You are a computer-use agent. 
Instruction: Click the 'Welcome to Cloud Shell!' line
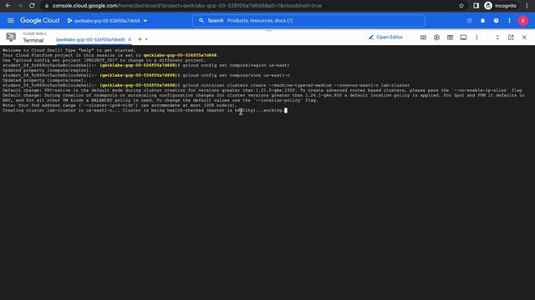point(69,50)
